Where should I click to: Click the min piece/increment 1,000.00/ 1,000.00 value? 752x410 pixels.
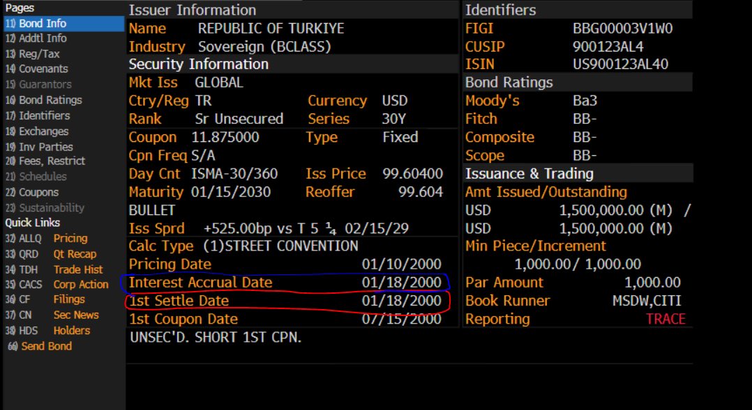point(578,264)
